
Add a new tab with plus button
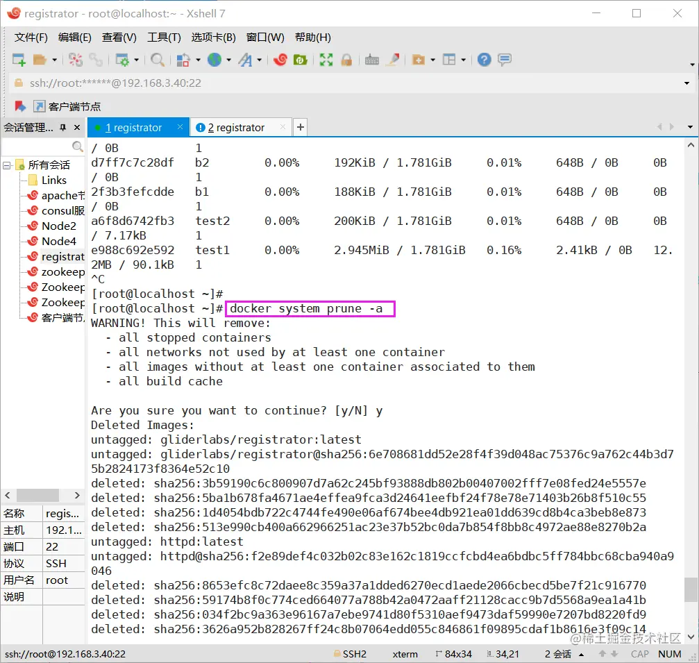(301, 127)
